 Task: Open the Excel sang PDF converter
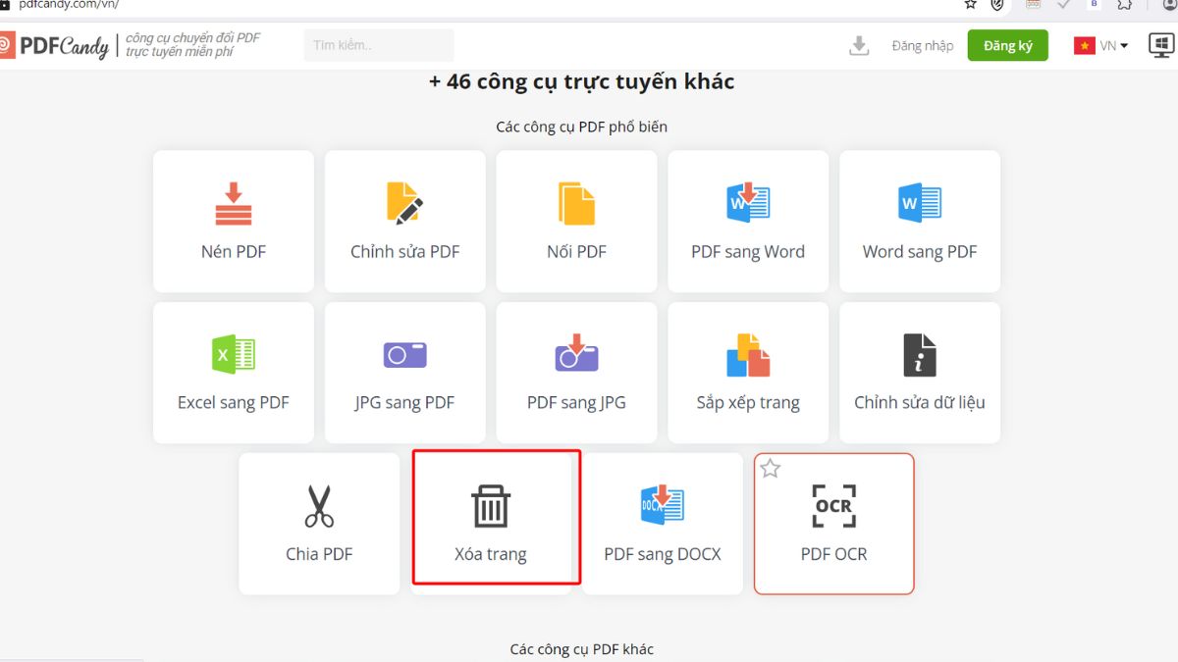pyautogui.click(x=233, y=373)
